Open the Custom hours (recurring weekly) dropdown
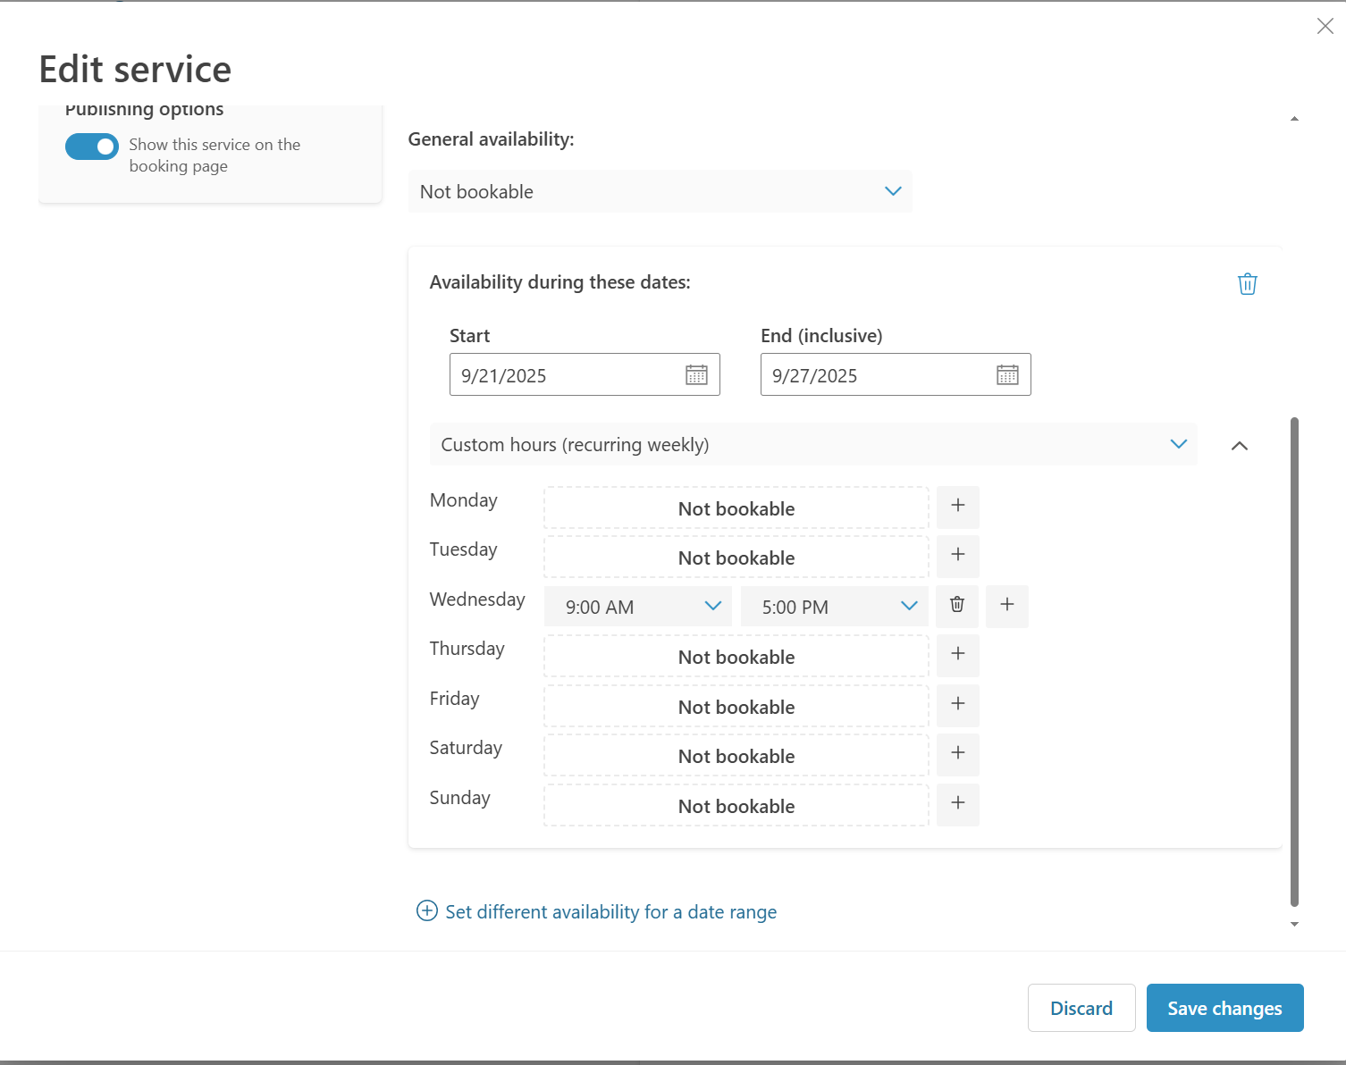 [812, 445]
